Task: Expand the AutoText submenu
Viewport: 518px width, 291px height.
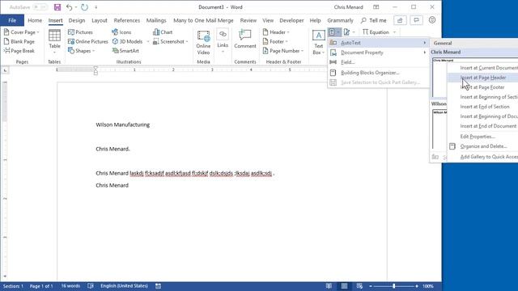Action: coord(378,43)
